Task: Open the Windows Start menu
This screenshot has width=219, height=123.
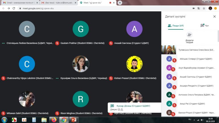Action: pos(5,119)
